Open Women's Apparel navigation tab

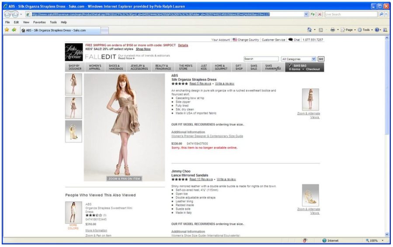coord(95,67)
